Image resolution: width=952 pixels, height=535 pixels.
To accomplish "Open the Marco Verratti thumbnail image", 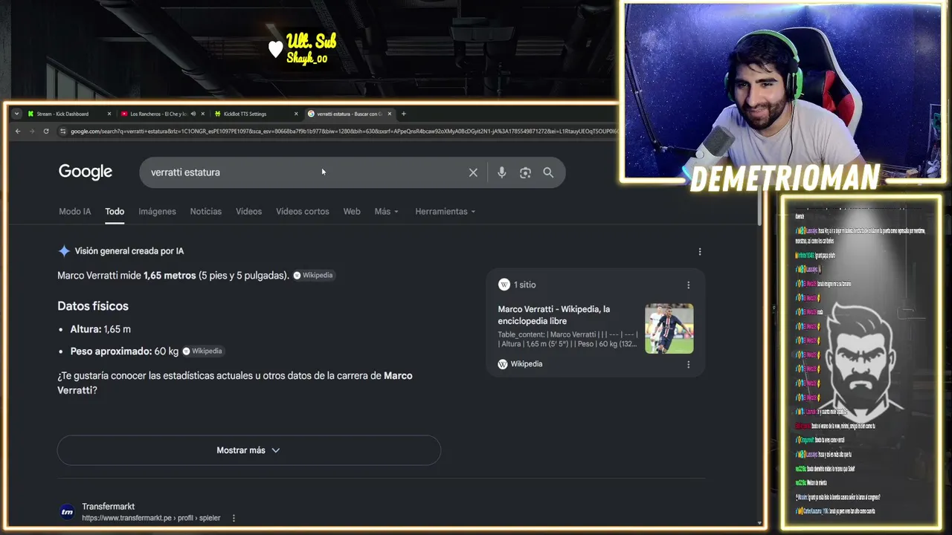I will click(x=669, y=328).
